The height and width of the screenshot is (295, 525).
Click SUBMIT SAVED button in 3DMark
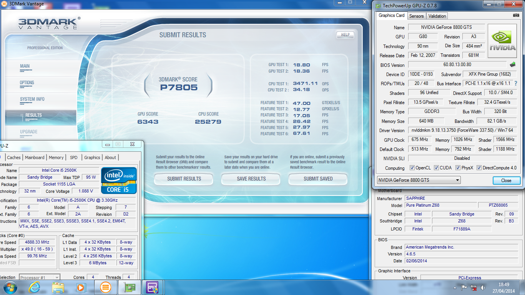318,179
